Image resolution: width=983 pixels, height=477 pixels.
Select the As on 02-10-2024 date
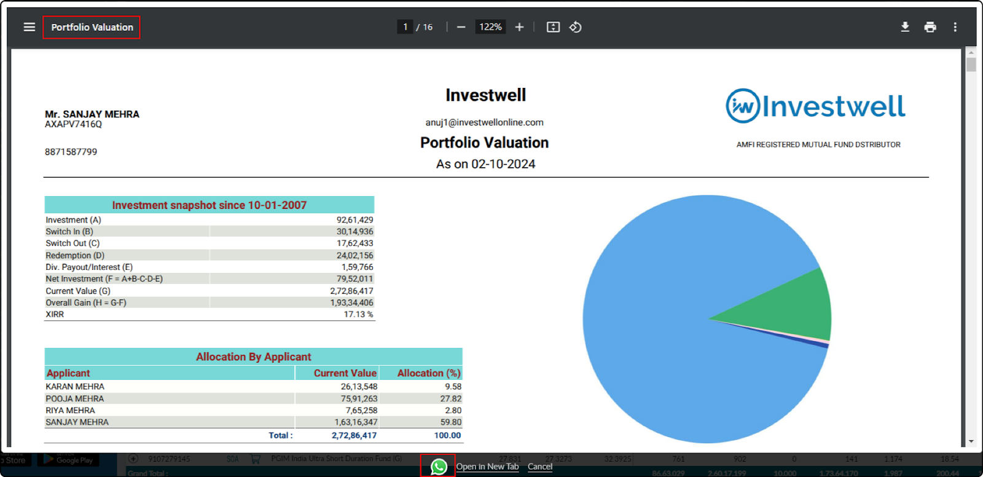click(485, 164)
